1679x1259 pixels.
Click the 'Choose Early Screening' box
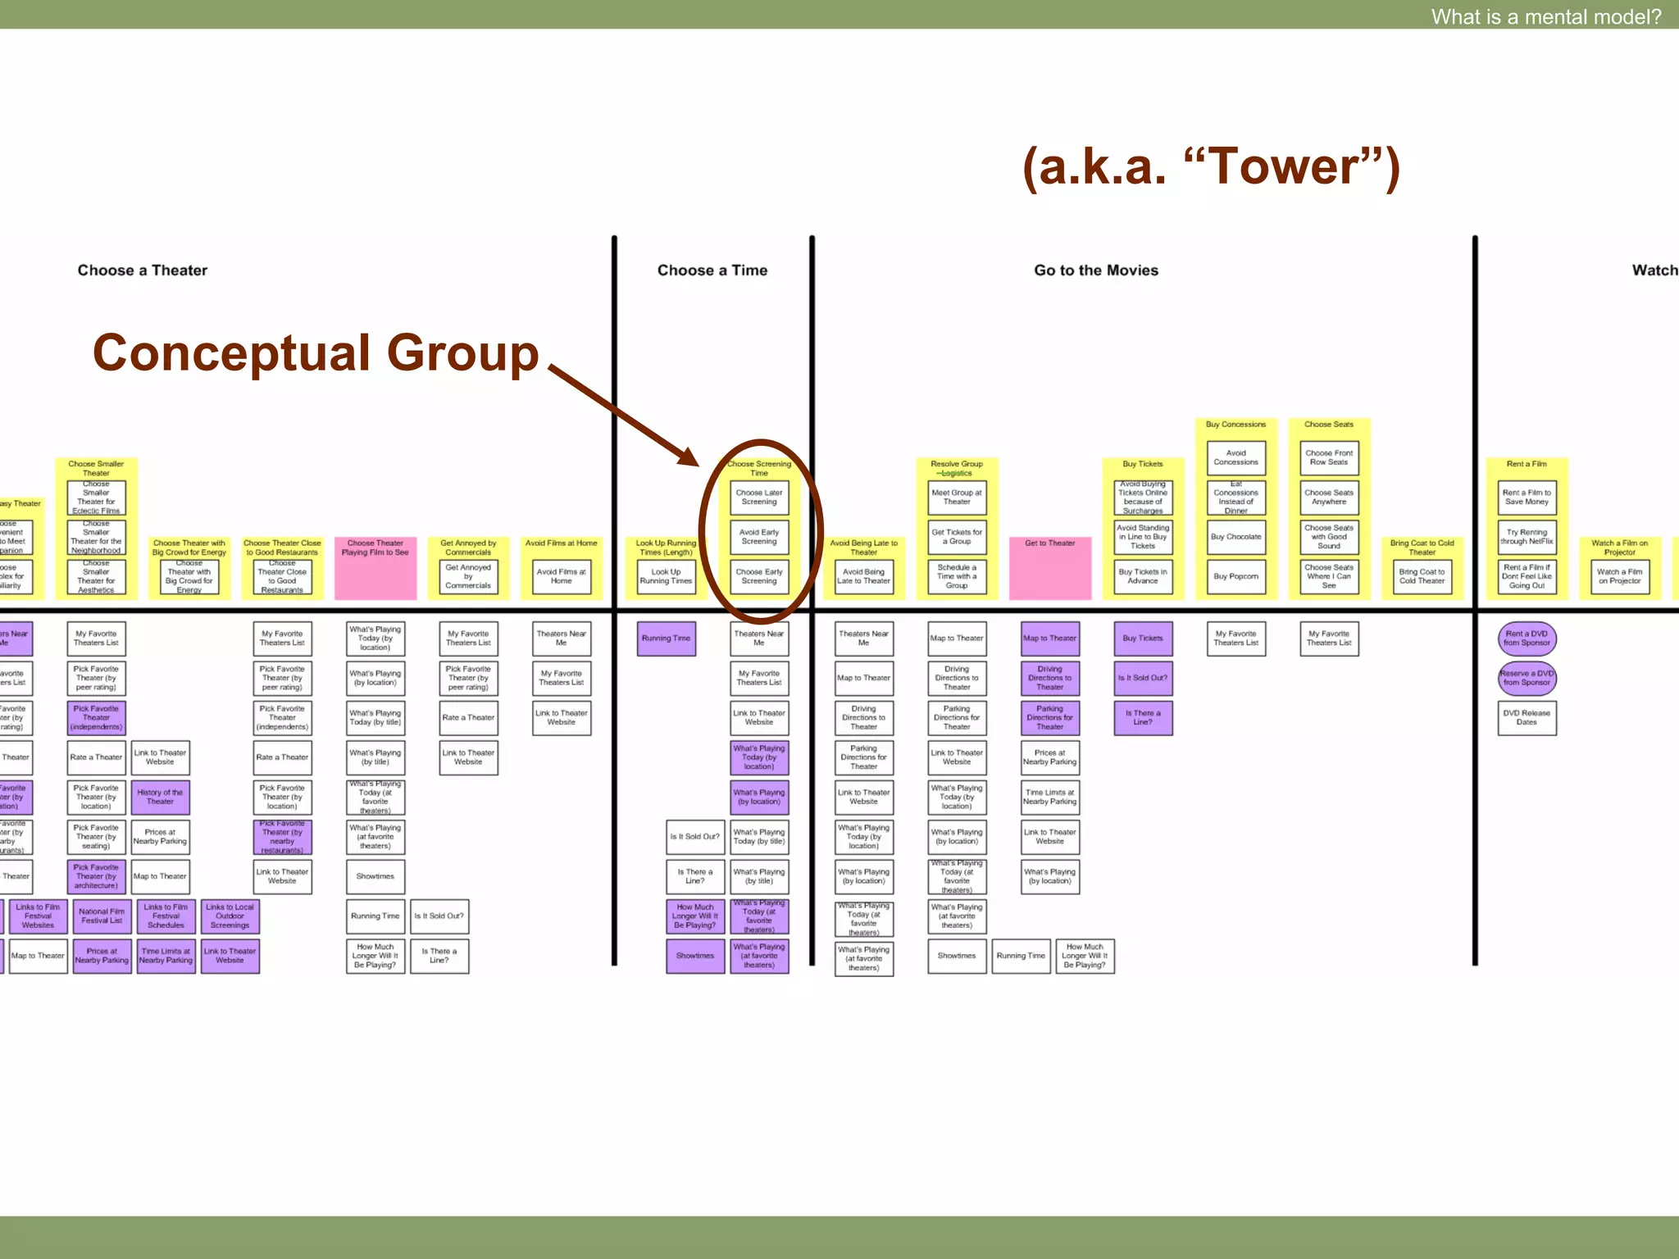[x=759, y=576]
